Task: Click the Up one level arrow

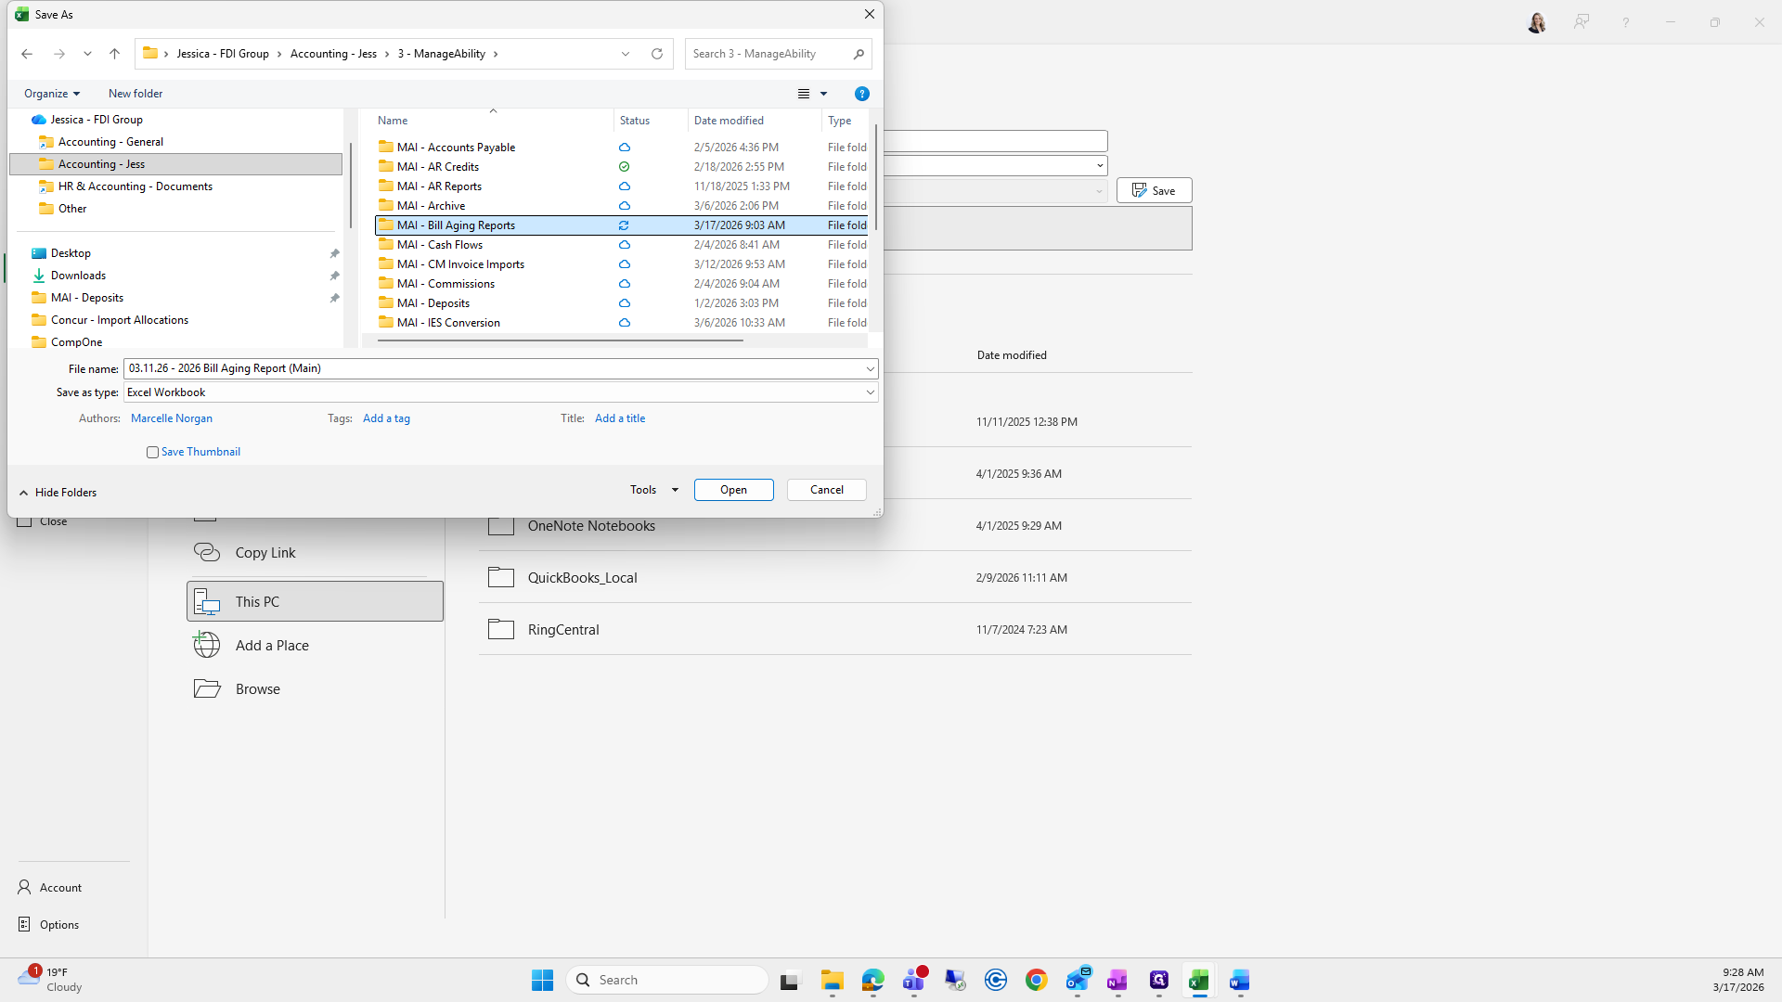Action: 114,54
